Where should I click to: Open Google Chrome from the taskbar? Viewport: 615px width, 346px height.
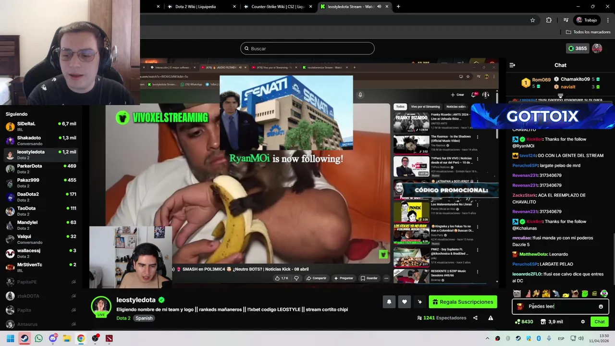[x=81, y=338]
